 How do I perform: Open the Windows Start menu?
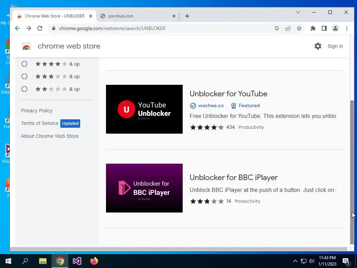(x=8, y=261)
